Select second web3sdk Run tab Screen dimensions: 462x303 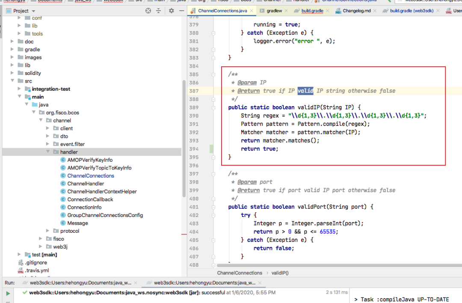point(205,282)
